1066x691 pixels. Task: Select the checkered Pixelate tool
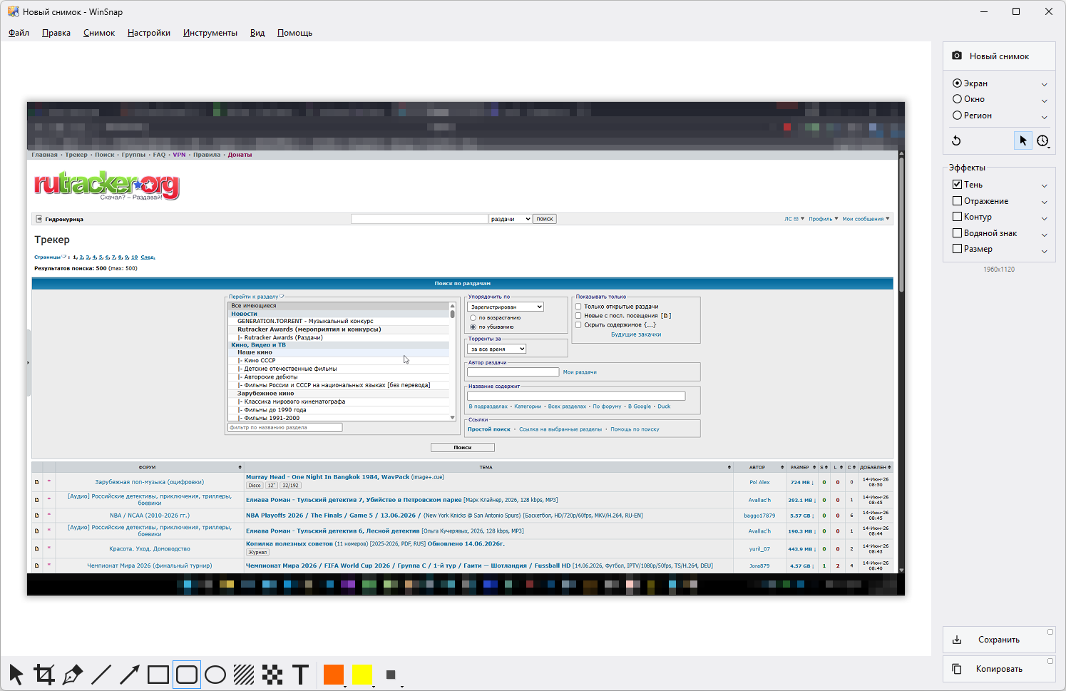click(272, 675)
